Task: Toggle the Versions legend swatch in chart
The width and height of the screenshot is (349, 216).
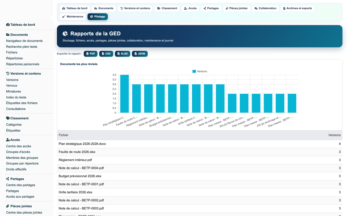Action: coord(194,71)
